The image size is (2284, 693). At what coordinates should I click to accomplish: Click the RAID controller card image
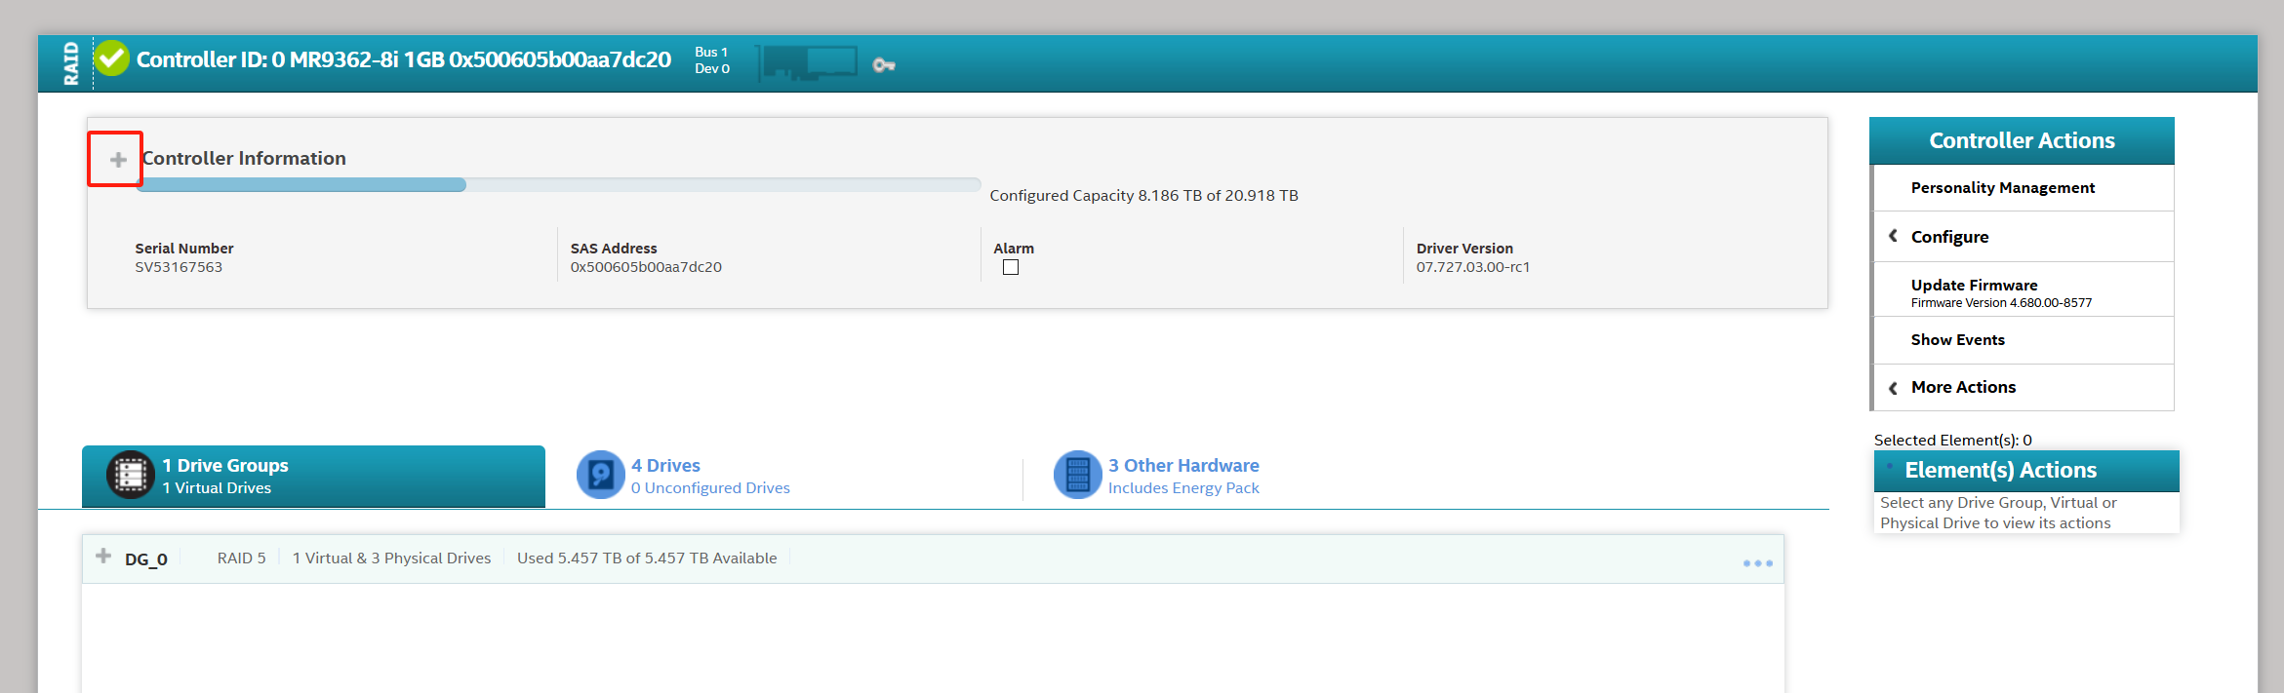(809, 63)
